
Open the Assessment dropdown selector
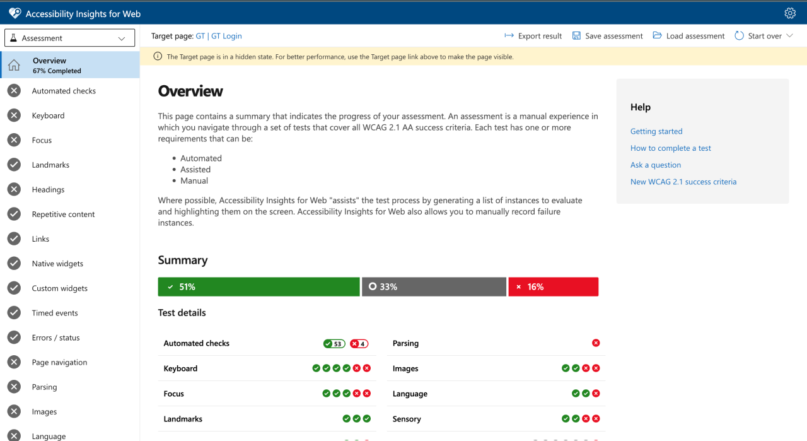69,38
